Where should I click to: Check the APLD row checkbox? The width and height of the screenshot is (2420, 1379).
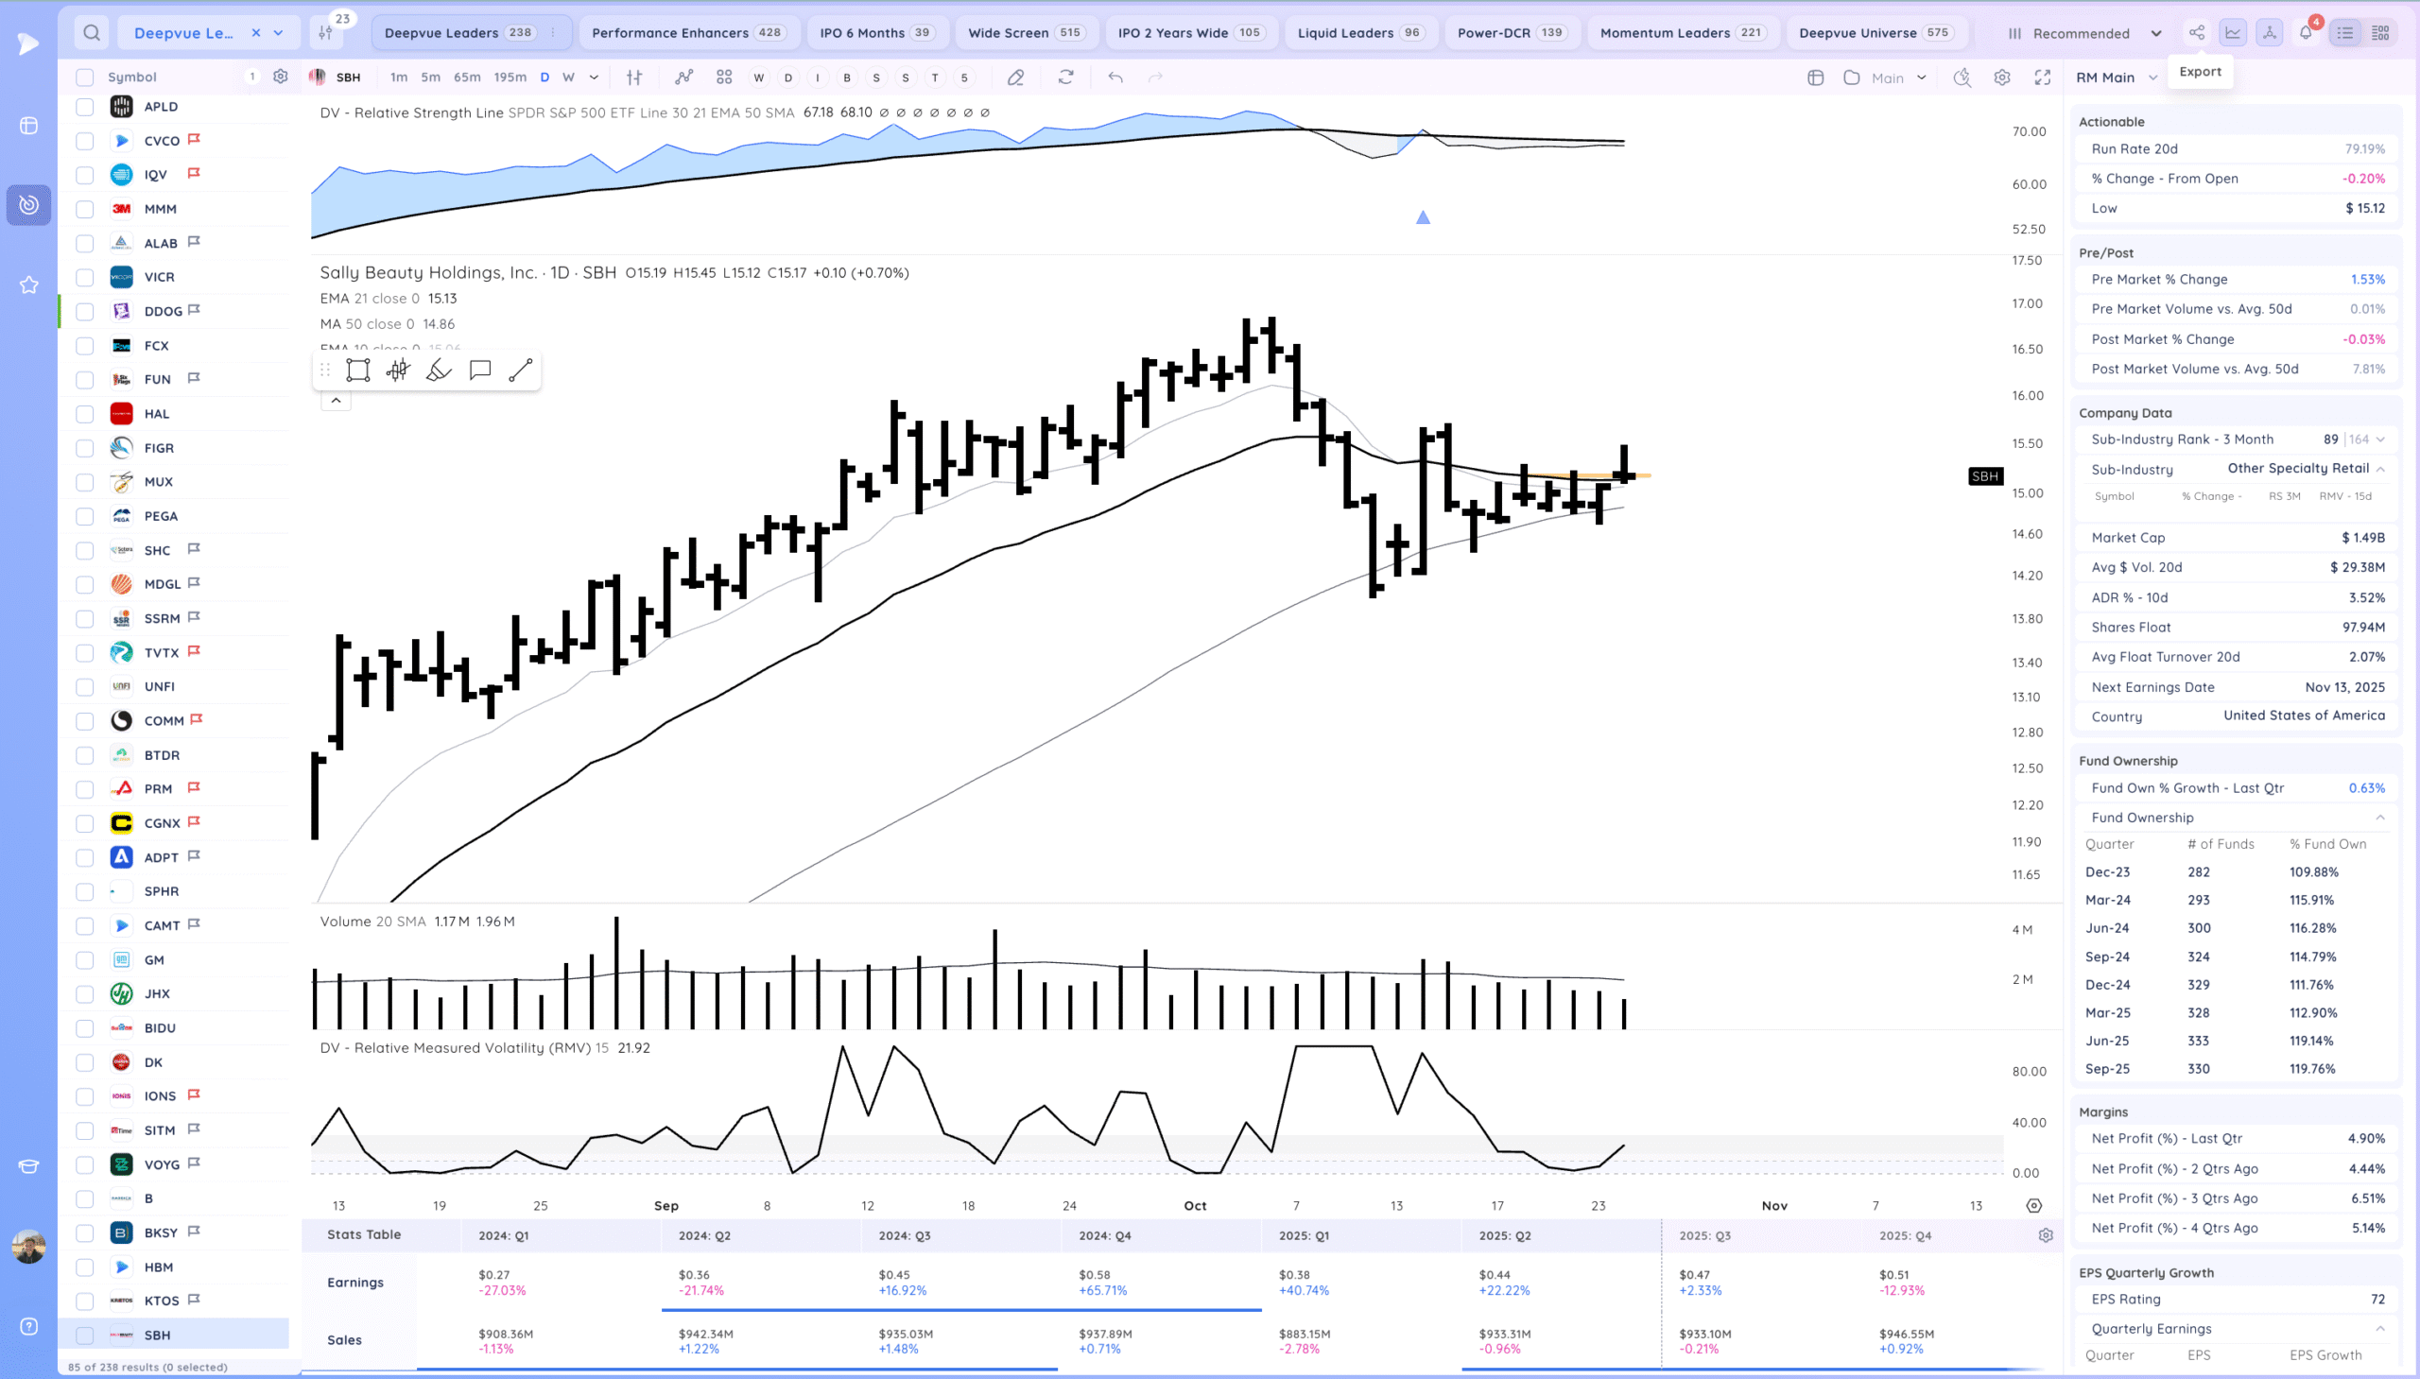click(85, 107)
